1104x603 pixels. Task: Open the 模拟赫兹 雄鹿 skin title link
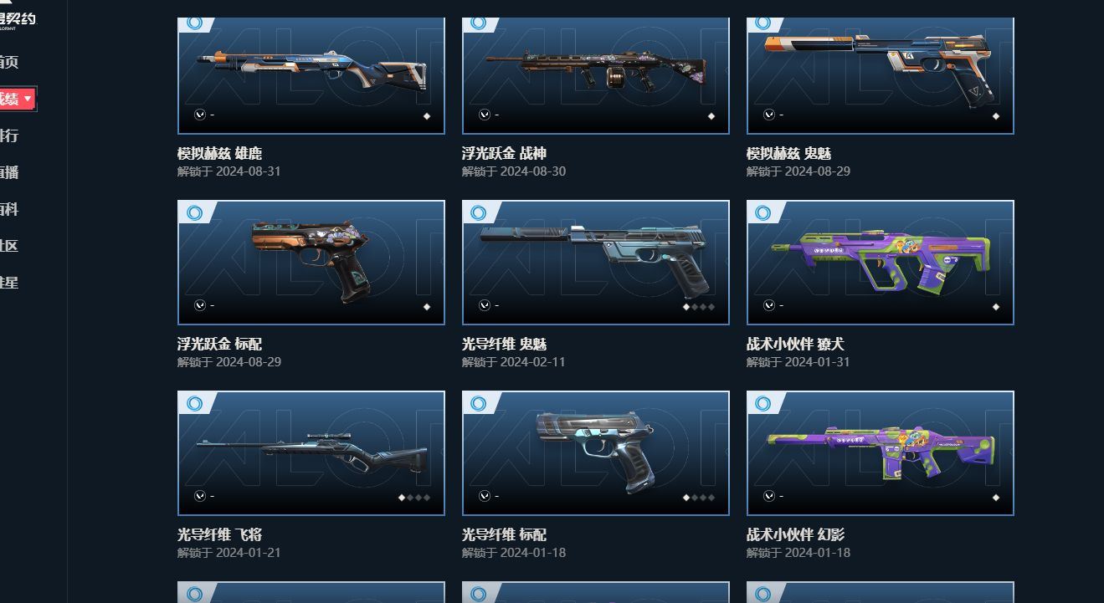pos(220,153)
